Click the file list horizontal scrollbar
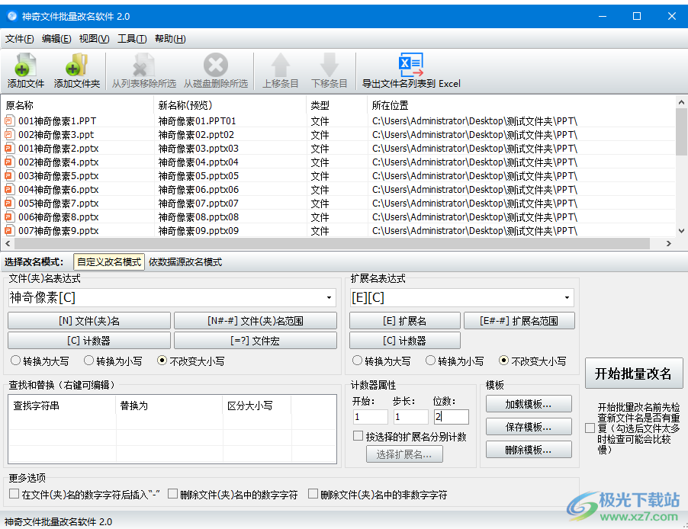Viewport: 688px width, 529px height. [x=332, y=243]
